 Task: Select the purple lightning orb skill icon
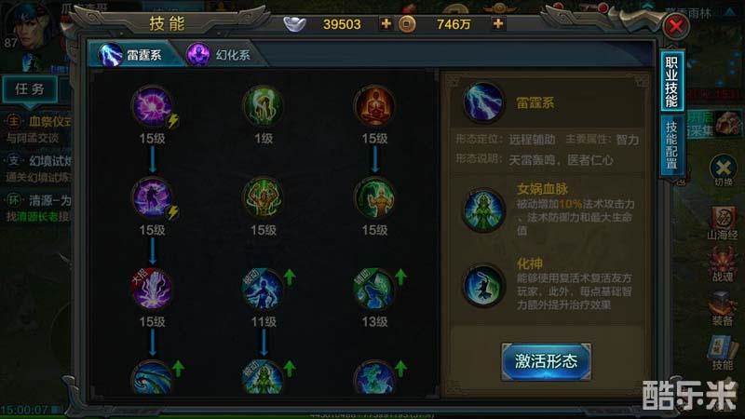152,106
